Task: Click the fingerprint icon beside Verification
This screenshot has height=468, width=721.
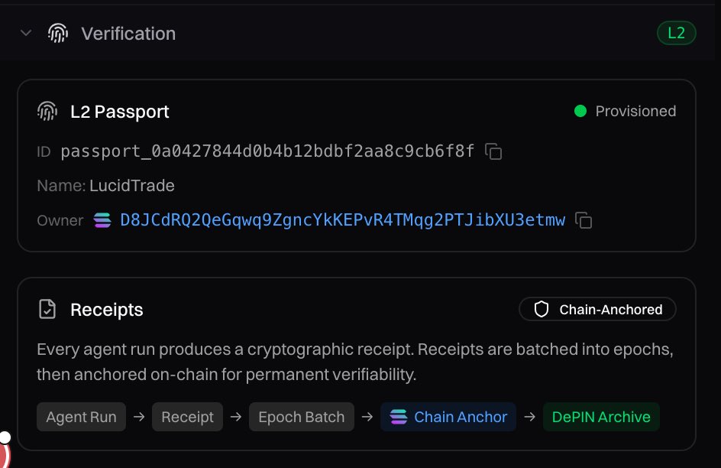Action: click(x=58, y=33)
